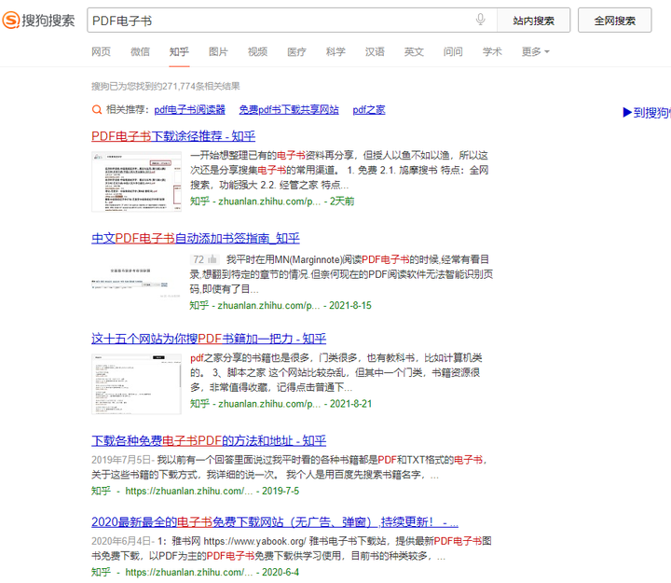This screenshot has width=671, height=583.
Task: Click the snippet beginning 我平时在用MN(Marginnote)
Action: pos(341,274)
